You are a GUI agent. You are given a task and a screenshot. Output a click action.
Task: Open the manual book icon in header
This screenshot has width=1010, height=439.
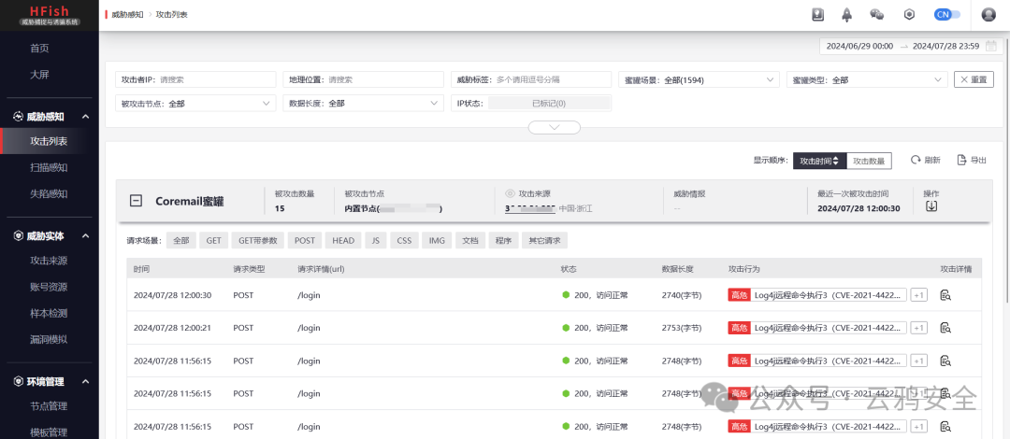point(817,15)
